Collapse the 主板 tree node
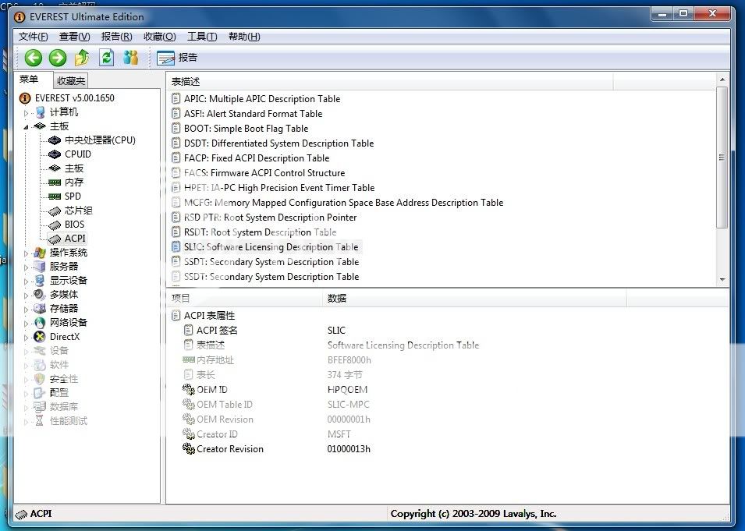The height and width of the screenshot is (531, 745). click(26, 127)
